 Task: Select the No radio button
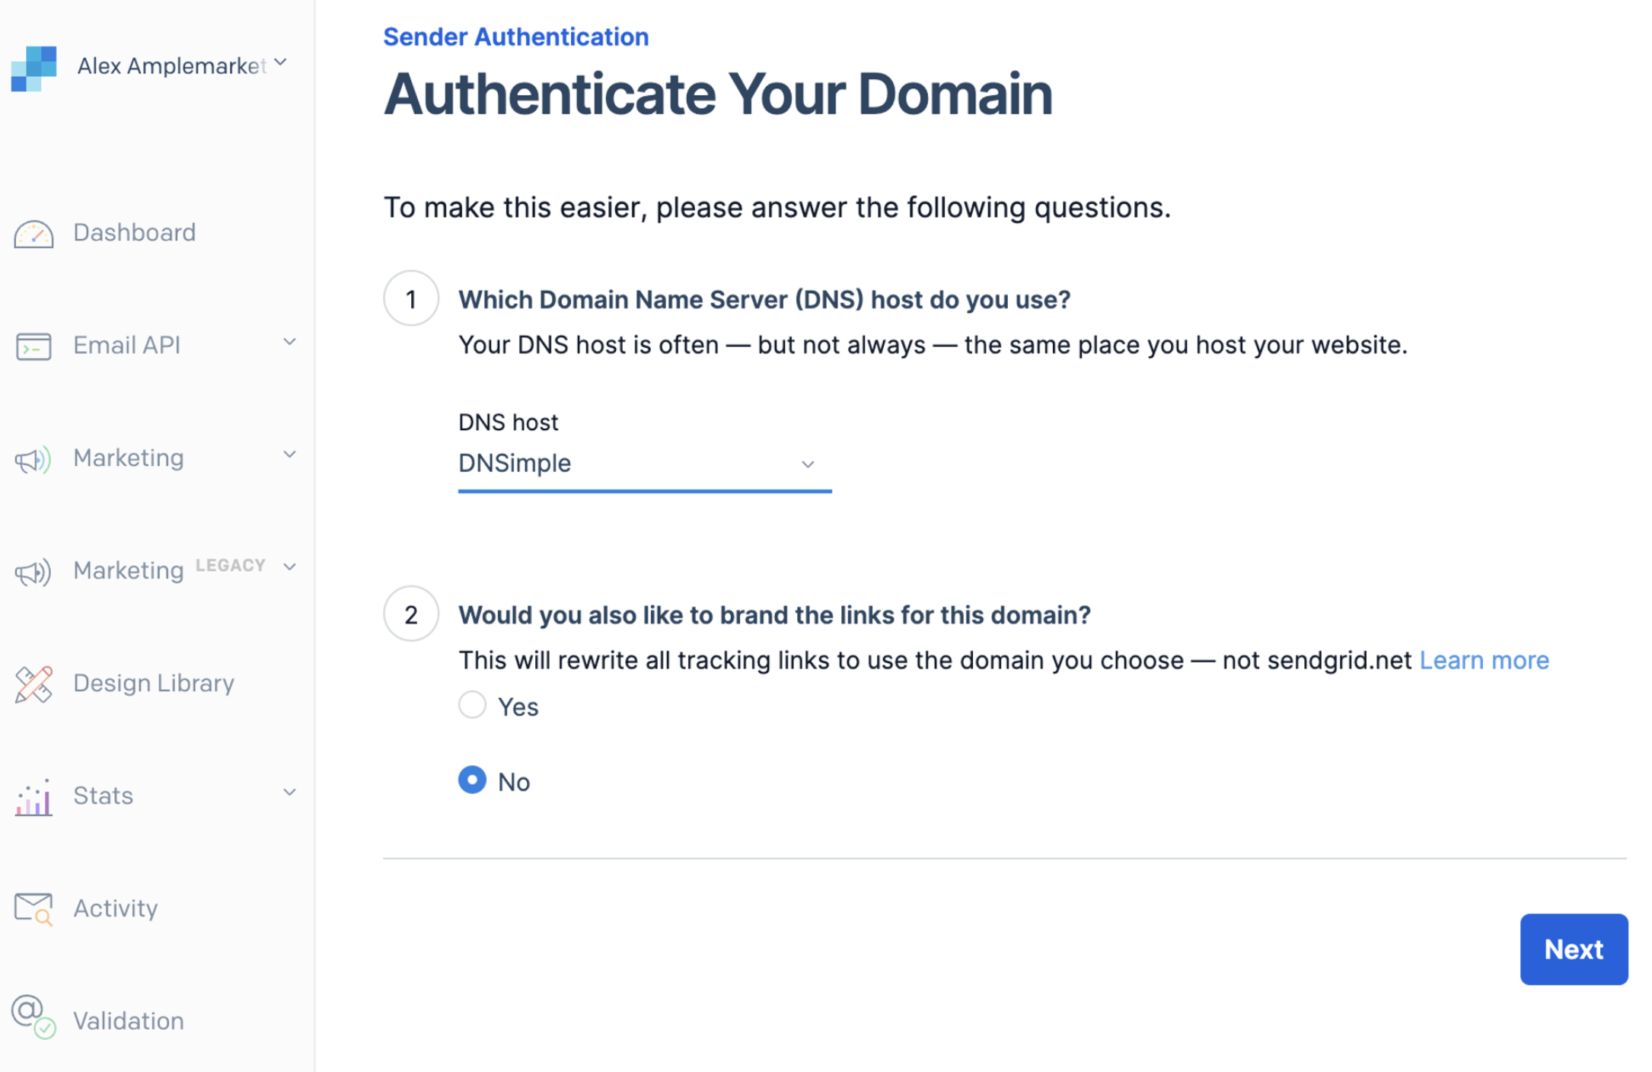point(472,780)
